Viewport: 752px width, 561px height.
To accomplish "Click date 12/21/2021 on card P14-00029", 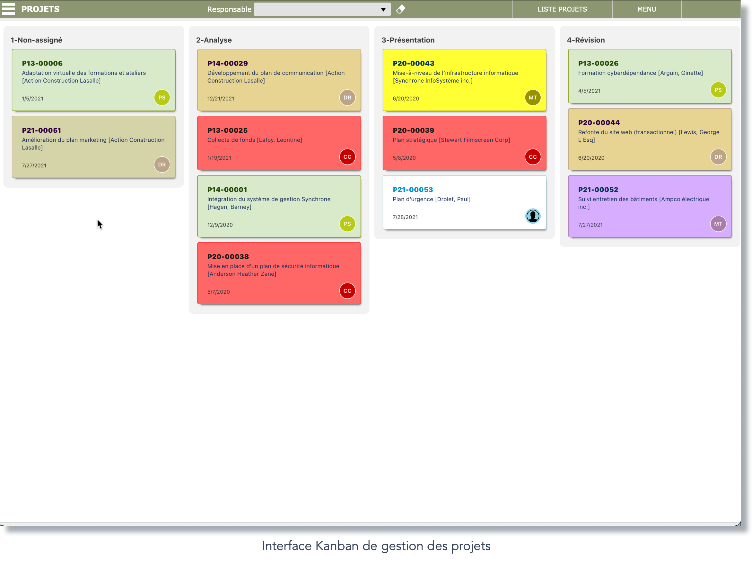I will coord(221,99).
